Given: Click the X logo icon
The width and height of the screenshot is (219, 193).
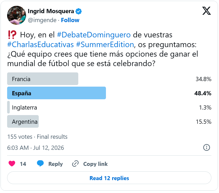Looking at the screenshot, I should tap(207, 11).
